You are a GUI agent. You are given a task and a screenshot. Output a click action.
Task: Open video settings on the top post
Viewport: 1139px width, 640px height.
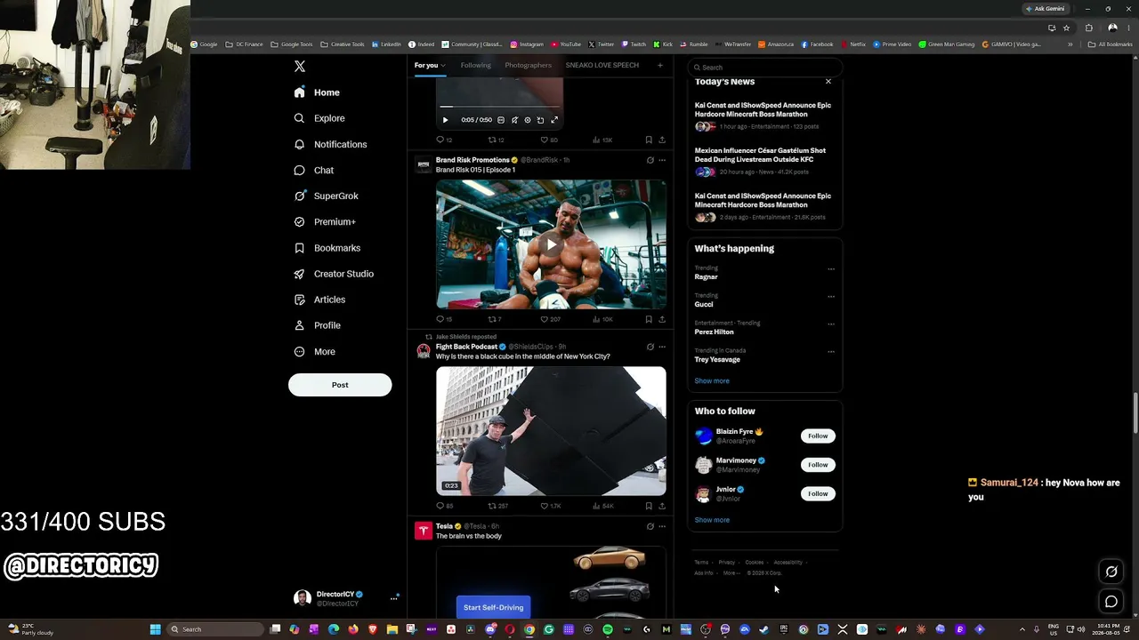528,120
